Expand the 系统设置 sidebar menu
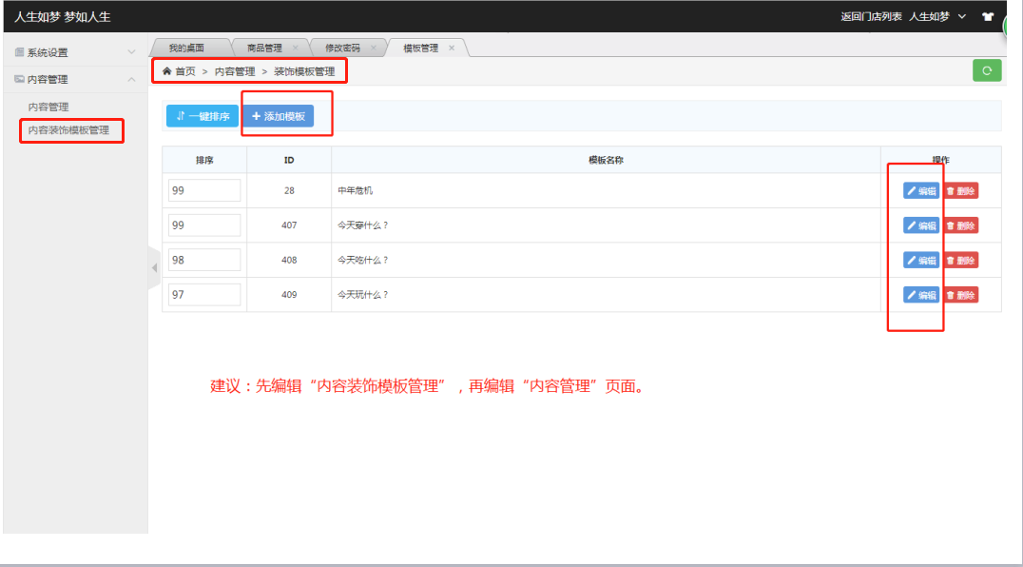This screenshot has width=1023, height=567. click(74, 52)
